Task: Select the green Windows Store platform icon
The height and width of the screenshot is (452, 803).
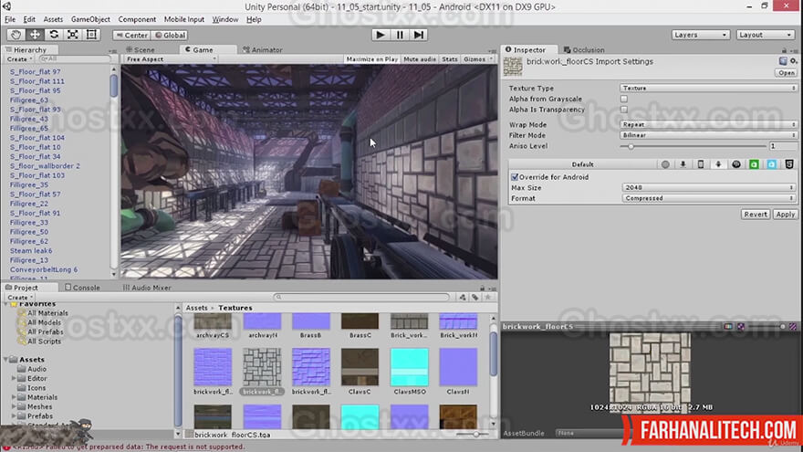Action: tap(754, 164)
